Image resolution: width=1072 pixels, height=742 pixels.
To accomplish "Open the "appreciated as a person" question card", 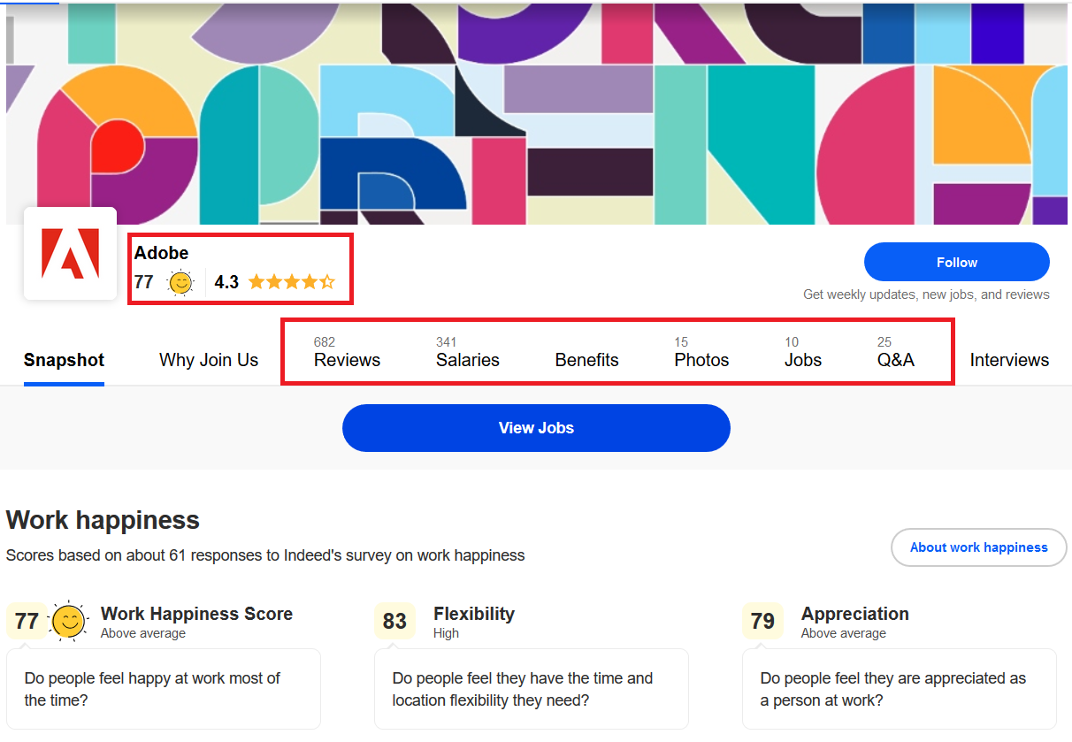I will pos(900,689).
